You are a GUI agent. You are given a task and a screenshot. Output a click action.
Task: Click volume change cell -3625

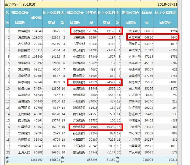coord(56,31)
